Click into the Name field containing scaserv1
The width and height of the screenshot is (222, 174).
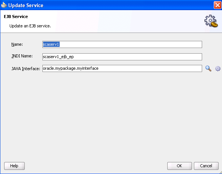pyautogui.click(x=122, y=45)
